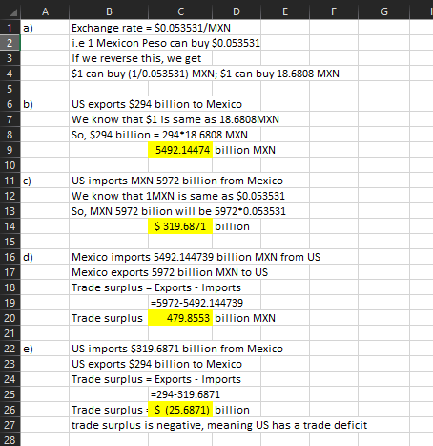Select row 21 header
433x446 pixels.
(x=10, y=333)
